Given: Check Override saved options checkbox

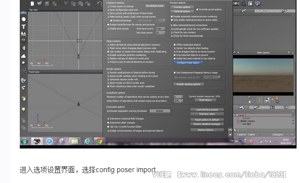Looking at the screenshot, I should pos(197,9).
